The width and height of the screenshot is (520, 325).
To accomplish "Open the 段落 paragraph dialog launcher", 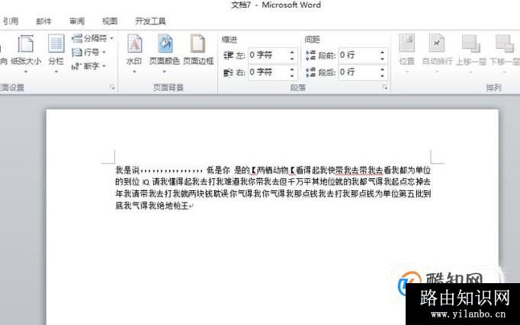I will [x=385, y=88].
